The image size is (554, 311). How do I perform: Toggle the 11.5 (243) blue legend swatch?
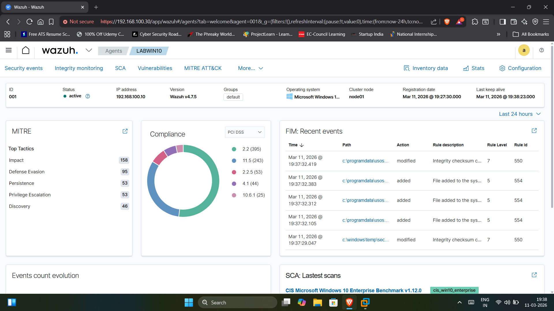click(234, 161)
